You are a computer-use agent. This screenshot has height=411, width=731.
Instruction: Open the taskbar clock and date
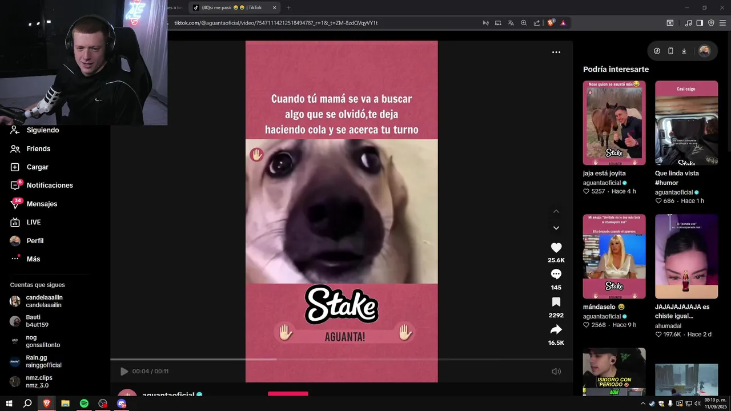pos(716,404)
